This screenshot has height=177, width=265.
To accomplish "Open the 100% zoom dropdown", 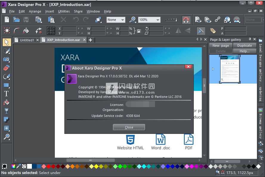I will pos(149,20).
